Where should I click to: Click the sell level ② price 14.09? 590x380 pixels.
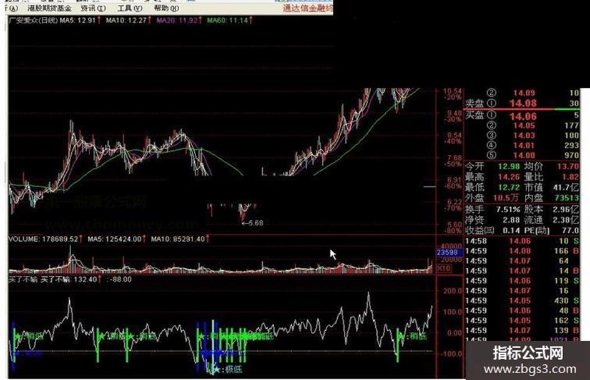click(x=524, y=93)
